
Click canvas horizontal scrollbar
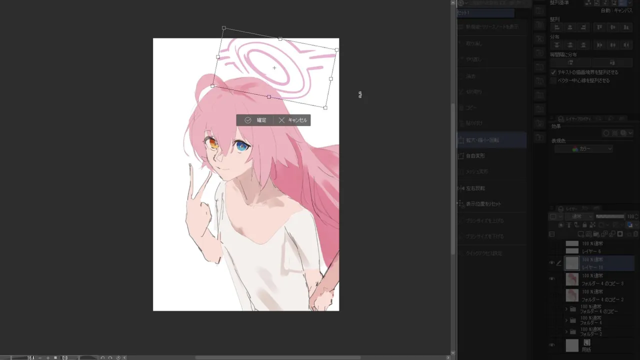tap(277, 357)
